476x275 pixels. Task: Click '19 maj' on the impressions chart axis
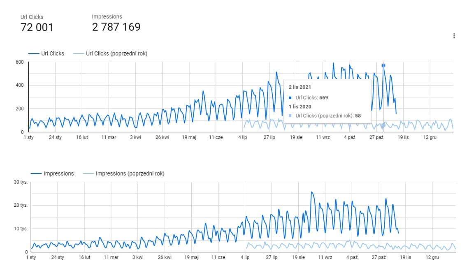[x=192, y=257]
